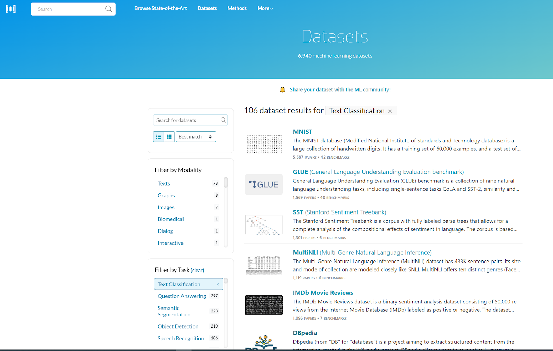Screen dimensions: 553x351
Task: Click the '1,096 papers • 7 benchmarks' text
Action: (x=320, y=318)
